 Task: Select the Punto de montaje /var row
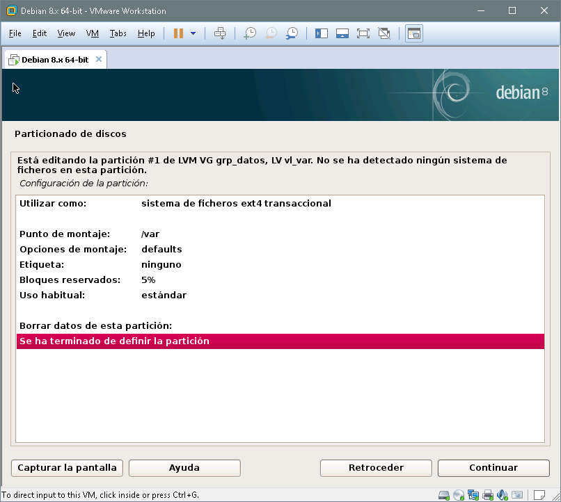click(x=280, y=234)
